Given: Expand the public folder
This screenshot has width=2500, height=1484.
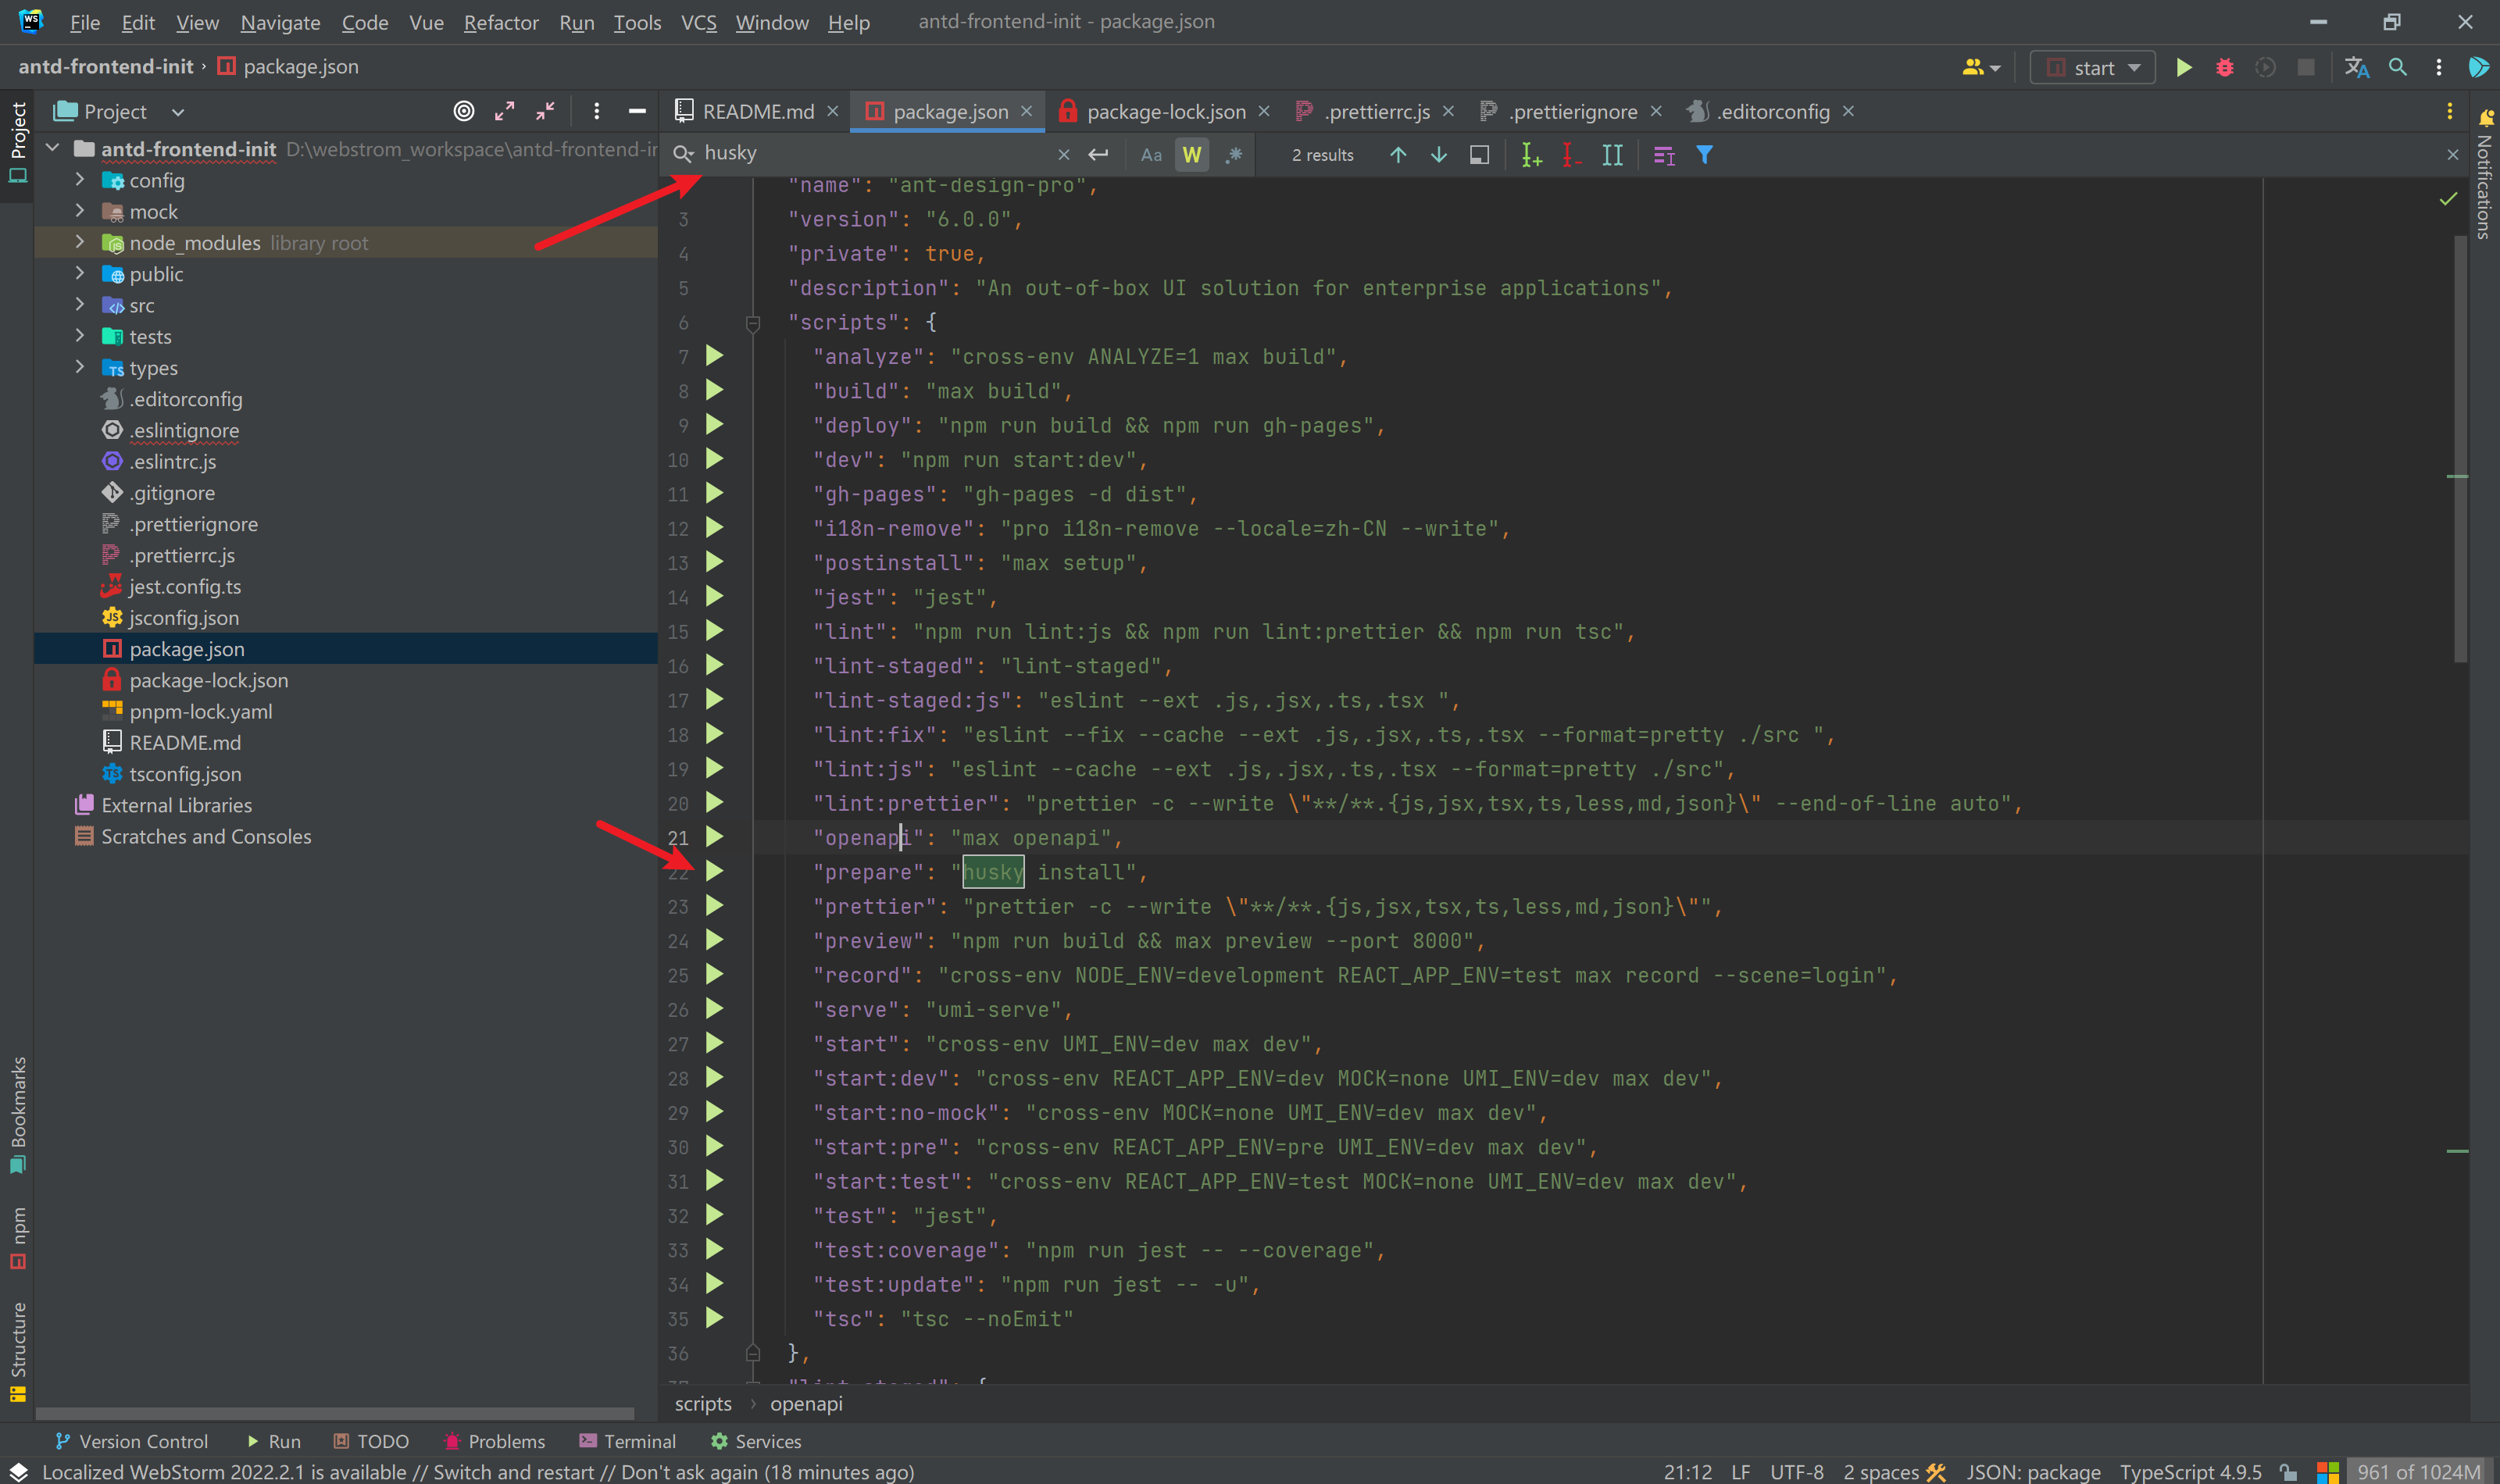Looking at the screenshot, I should [x=80, y=273].
